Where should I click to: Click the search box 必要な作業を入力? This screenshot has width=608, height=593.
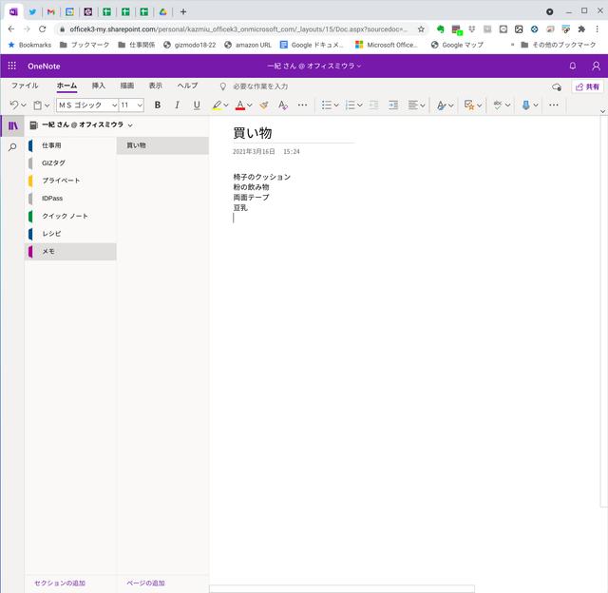[260, 86]
